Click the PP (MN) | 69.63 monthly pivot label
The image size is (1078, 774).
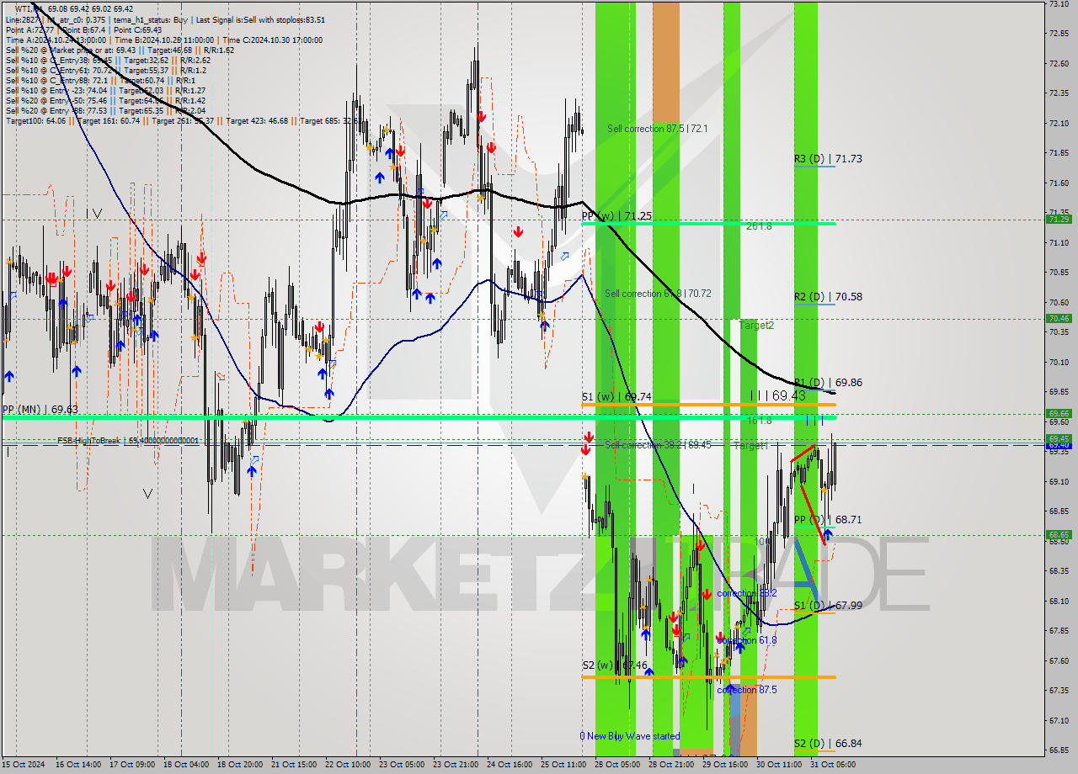coord(40,410)
